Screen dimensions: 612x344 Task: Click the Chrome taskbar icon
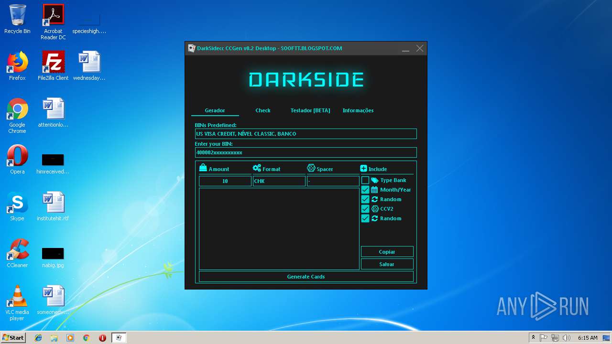[x=86, y=338]
